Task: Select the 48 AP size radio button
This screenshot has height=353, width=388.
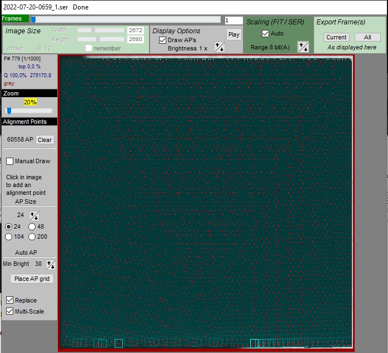Action: pyautogui.click(x=32, y=226)
